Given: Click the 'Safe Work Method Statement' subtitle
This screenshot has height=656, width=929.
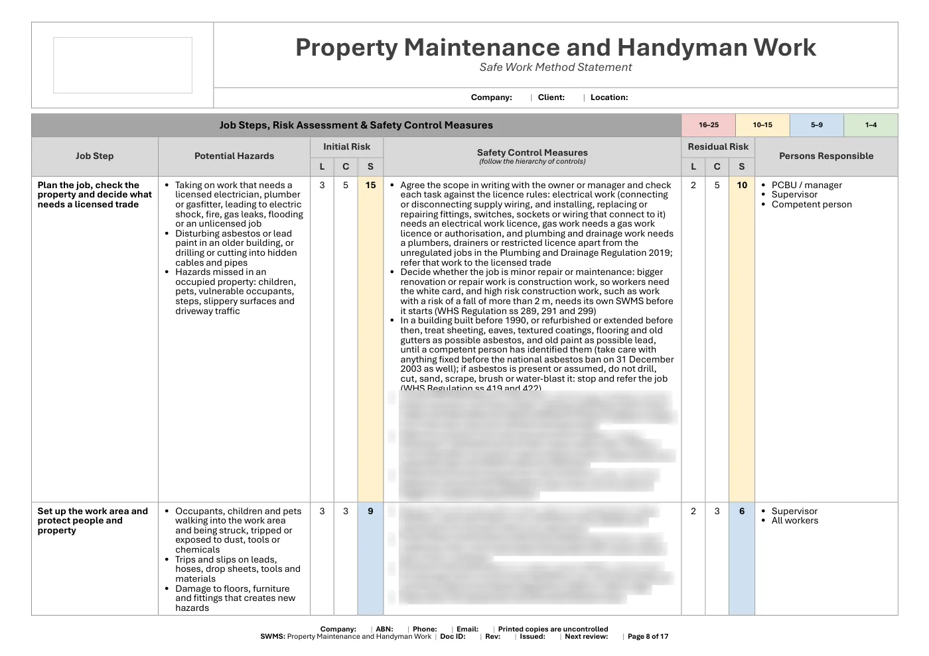Looking at the screenshot, I should tap(555, 67).
